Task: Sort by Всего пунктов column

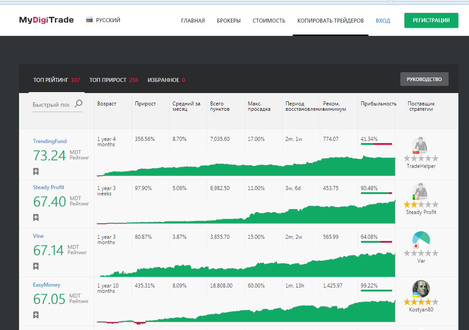Action: 220,106
